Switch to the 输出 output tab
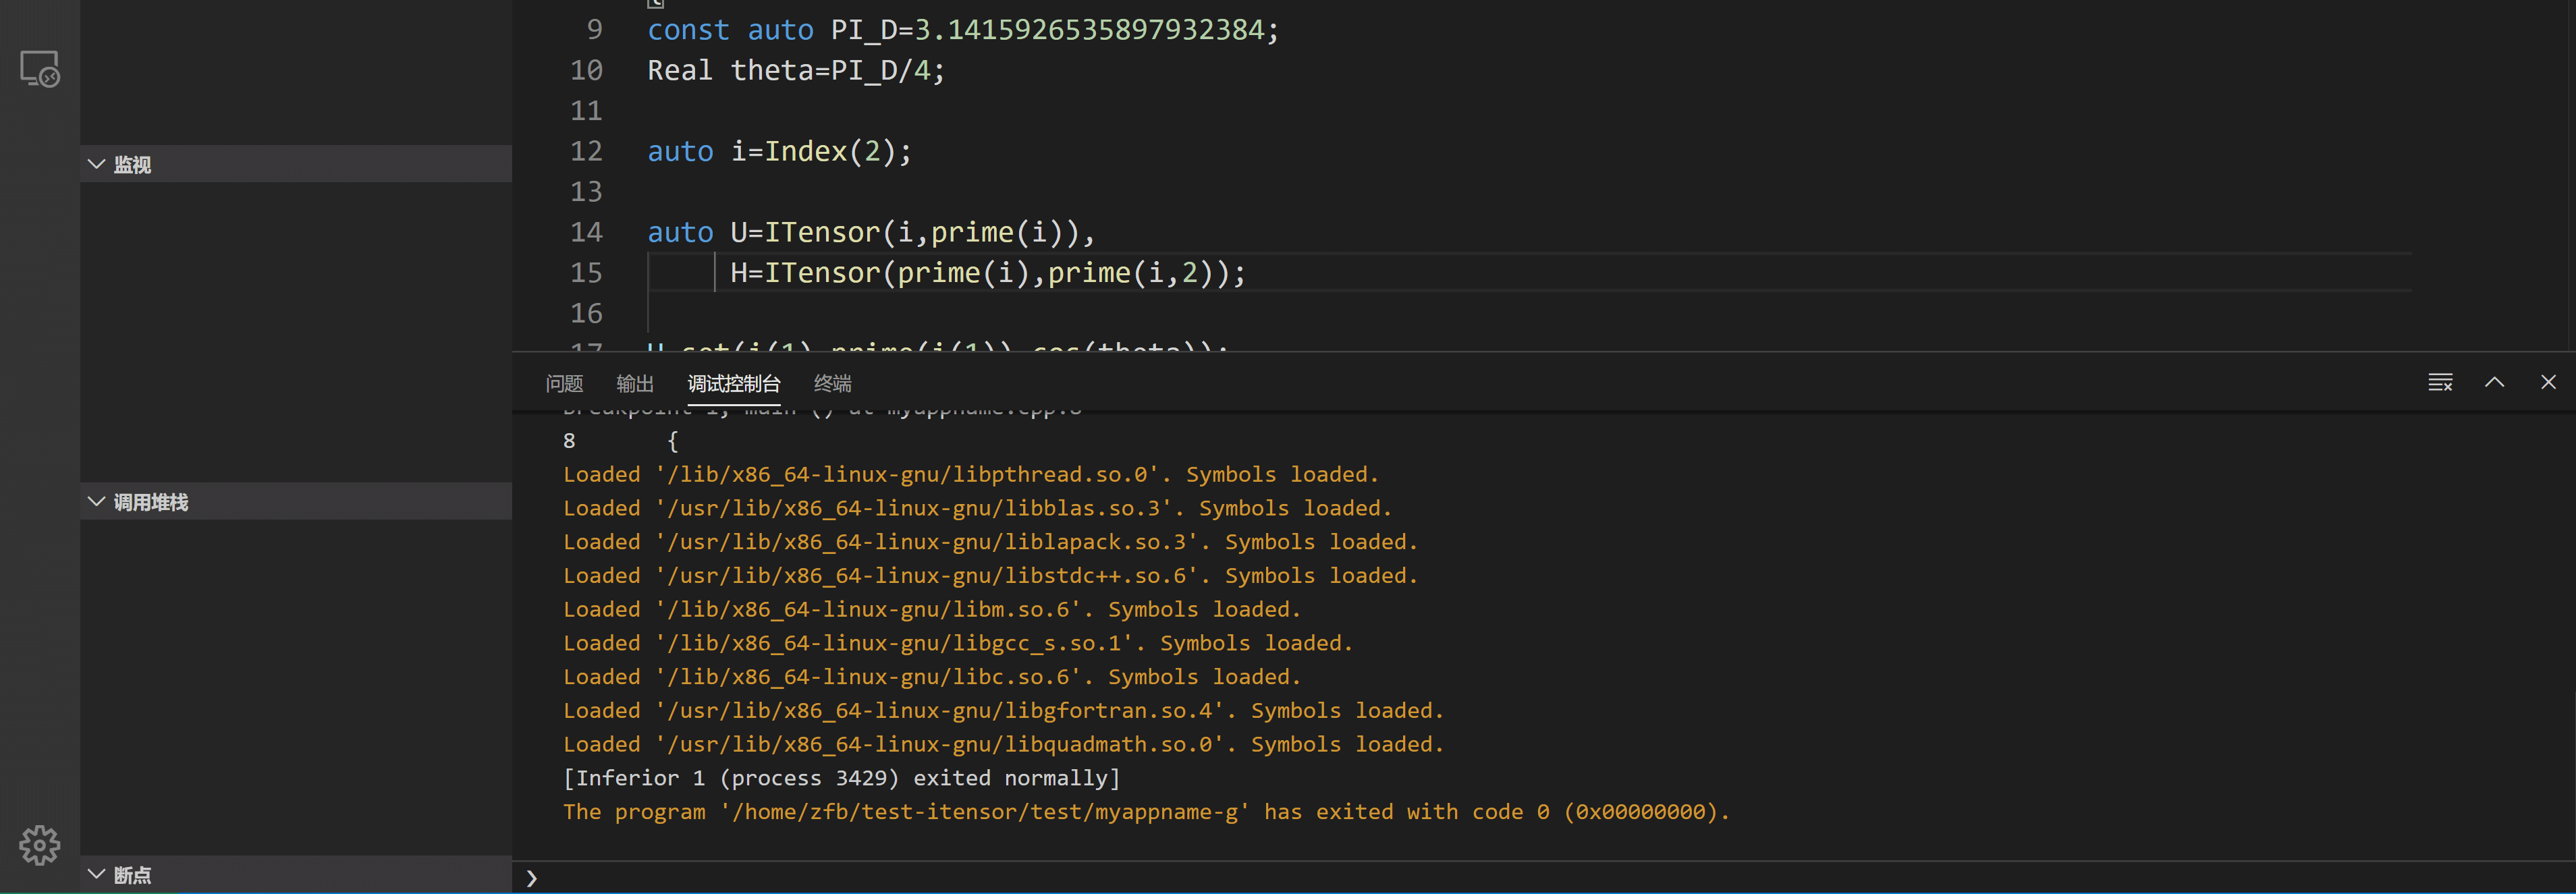The width and height of the screenshot is (2576, 894). (635, 383)
